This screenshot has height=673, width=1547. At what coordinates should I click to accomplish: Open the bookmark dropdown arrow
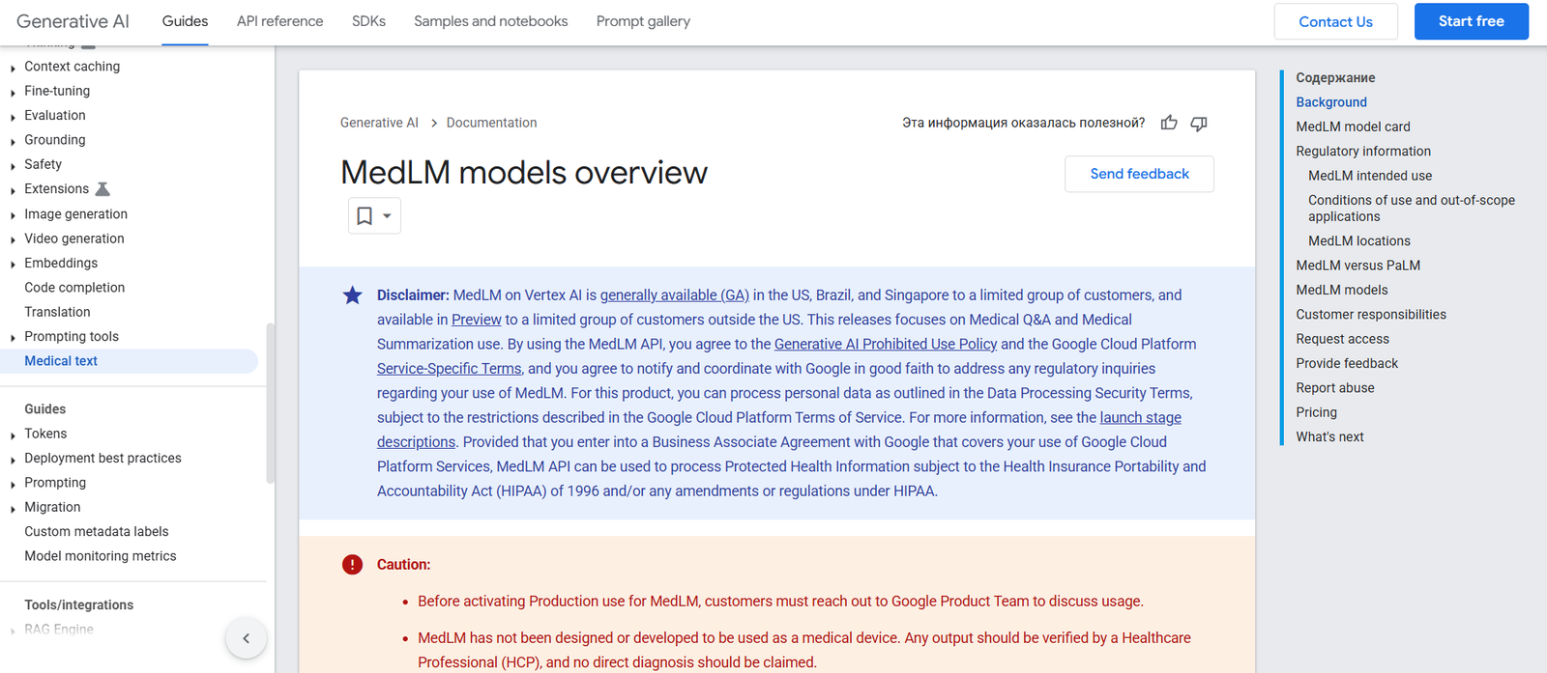(x=387, y=216)
